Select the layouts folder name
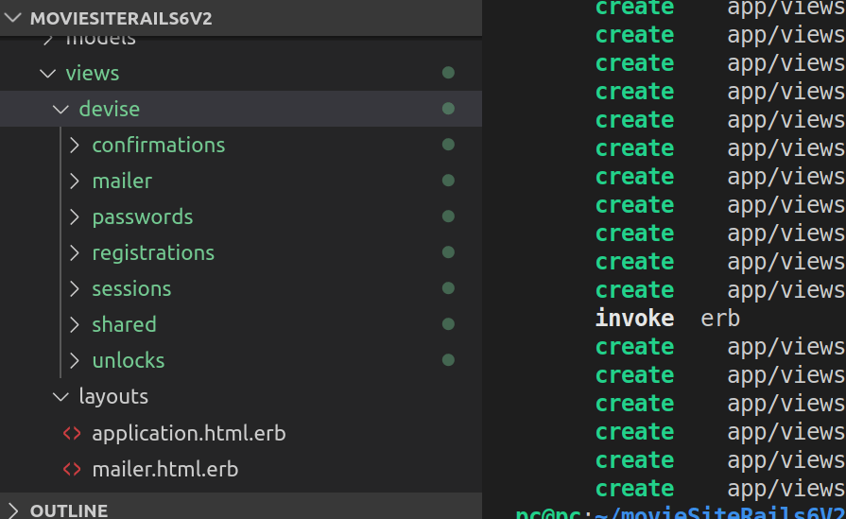The height and width of the screenshot is (519, 846). click(113, 396)
